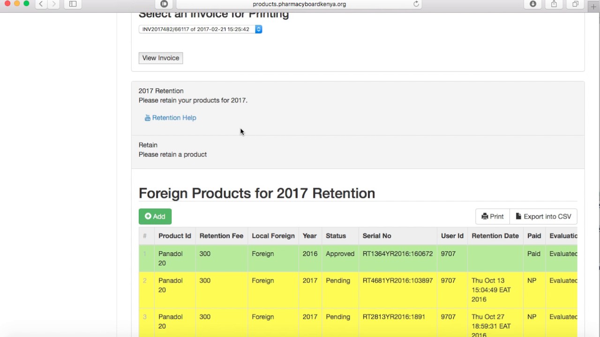
Task: Click the Product Id column header
Action: [x=175, y=236]
